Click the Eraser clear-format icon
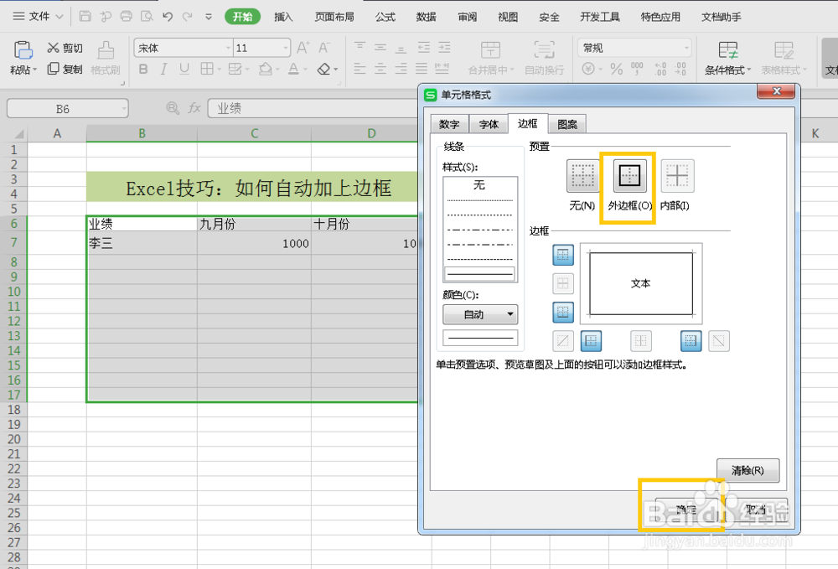Screen dimensions: 838x569 coord(323,69)
